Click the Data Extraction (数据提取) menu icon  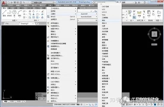tap(48, 46)
